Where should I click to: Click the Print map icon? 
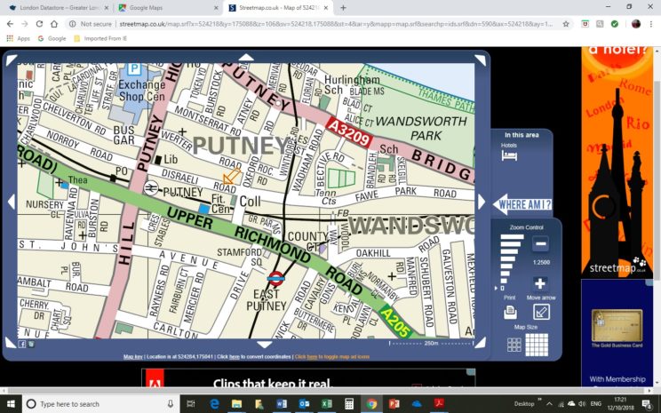click(x=510, y=313)
